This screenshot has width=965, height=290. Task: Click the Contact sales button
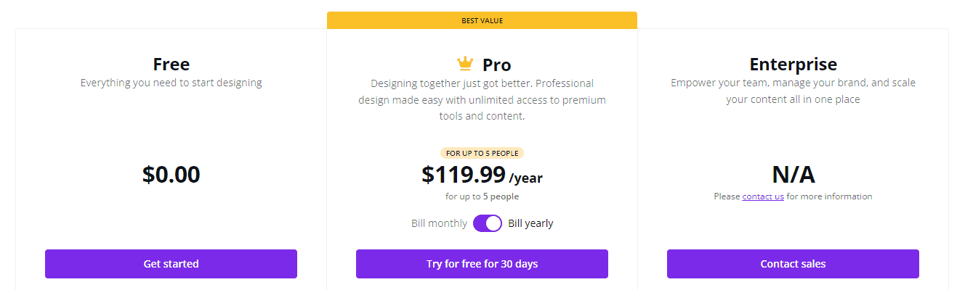click(793, 264)
